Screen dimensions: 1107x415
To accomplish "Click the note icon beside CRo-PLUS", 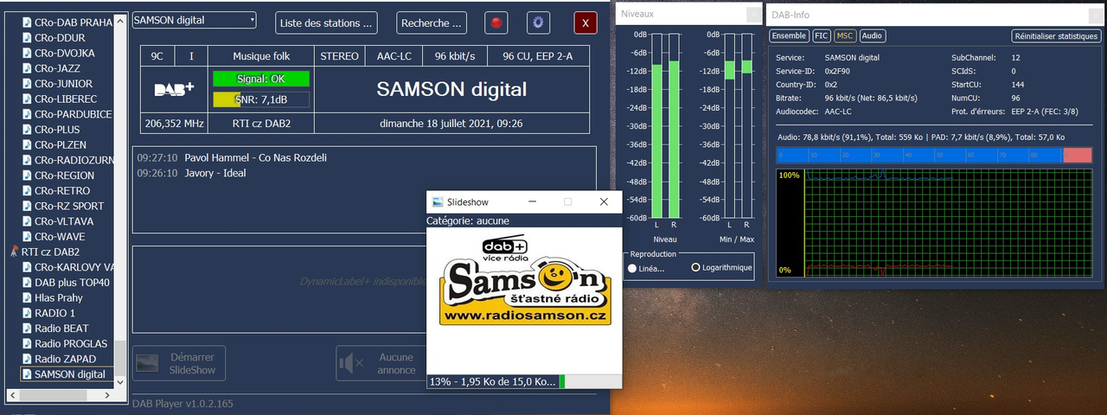I will [26, 130].
